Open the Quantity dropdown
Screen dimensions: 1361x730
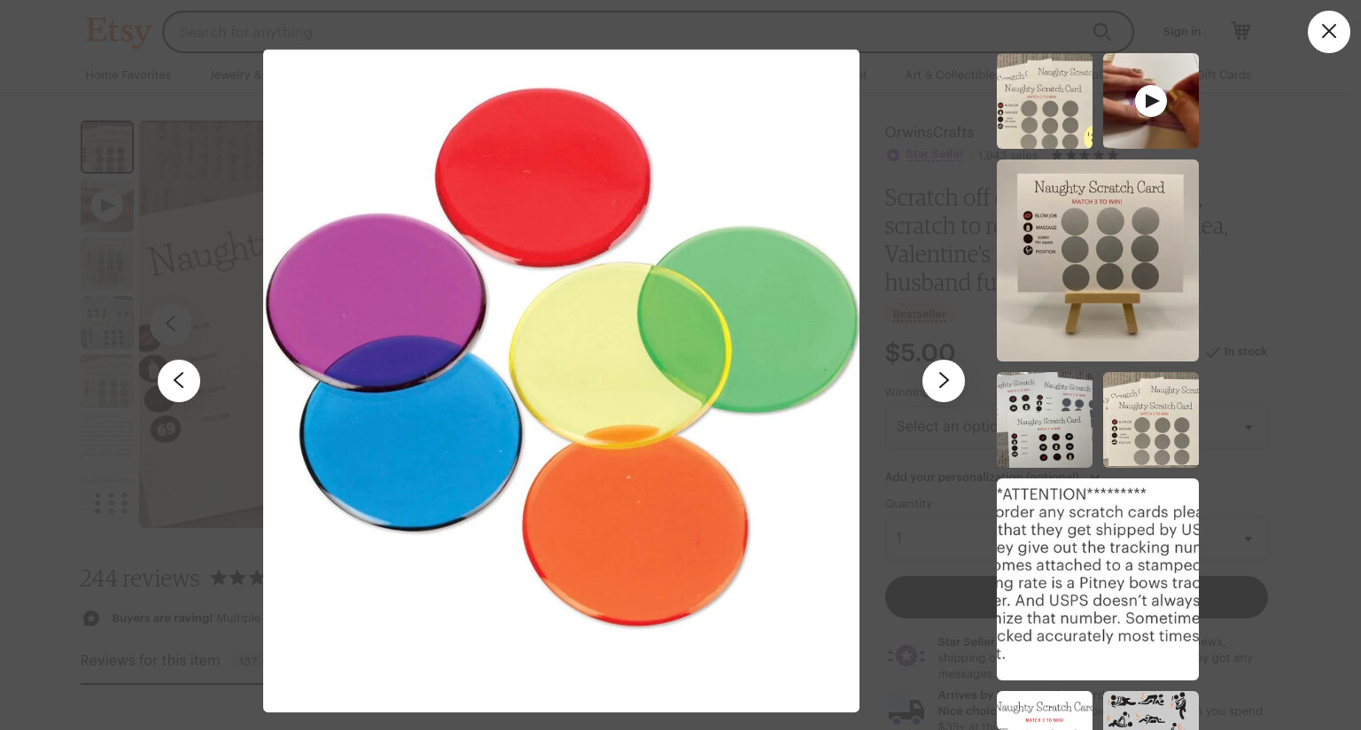[x=1076, y=538]
